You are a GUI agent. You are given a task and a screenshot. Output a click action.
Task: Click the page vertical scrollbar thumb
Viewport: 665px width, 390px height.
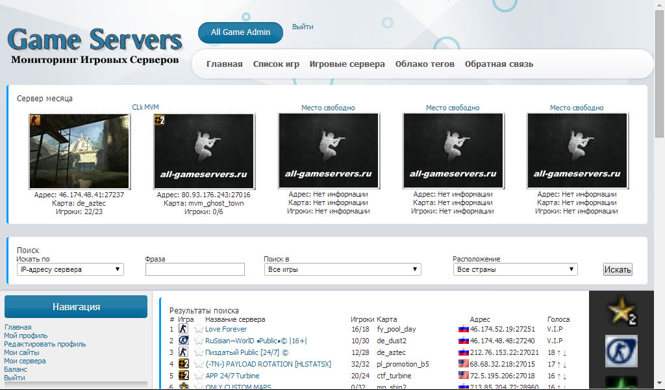[x=660, y=74]
